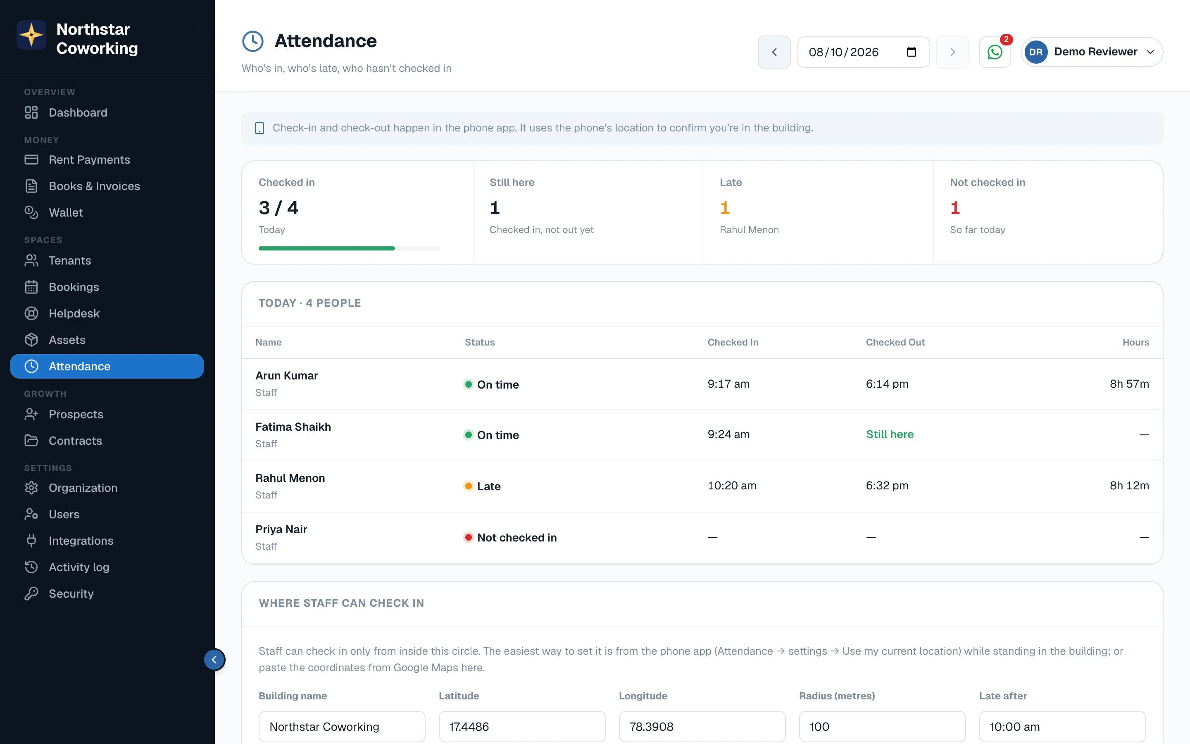Image resolution: width=1190 pixels, height=744 pixels.
Task: Click the DR avatar circle
Action: 1035,52
